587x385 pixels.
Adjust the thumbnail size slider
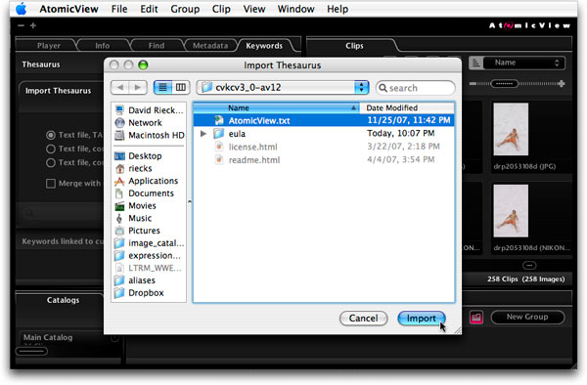[x=504, y=83]
